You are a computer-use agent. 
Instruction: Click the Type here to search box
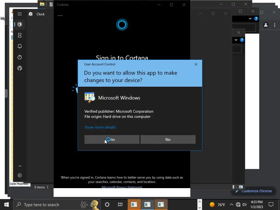pos(57,205)
